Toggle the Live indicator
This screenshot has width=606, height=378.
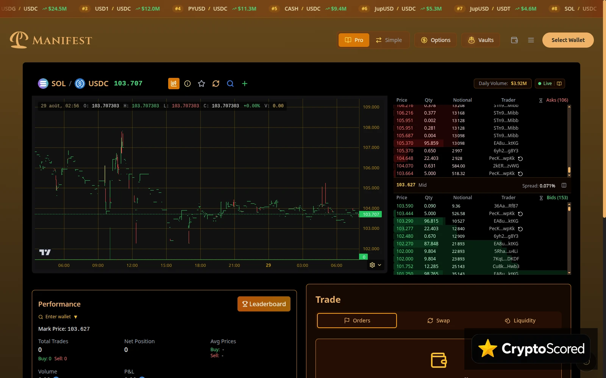545,84
